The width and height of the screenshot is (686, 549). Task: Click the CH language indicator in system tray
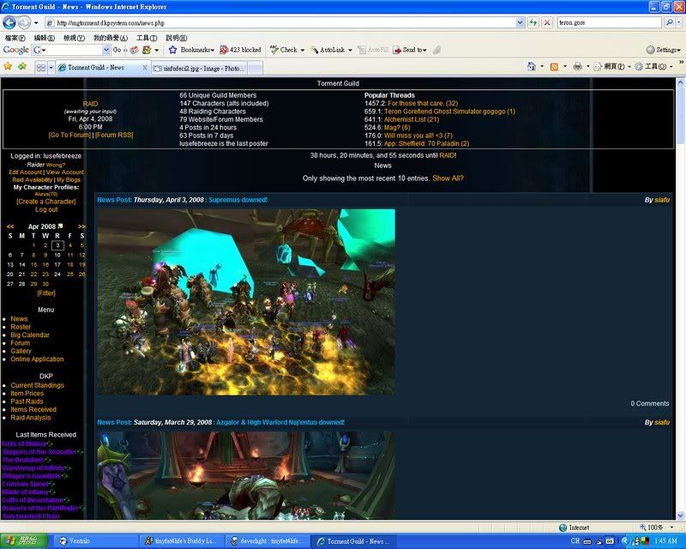point(575,541)
